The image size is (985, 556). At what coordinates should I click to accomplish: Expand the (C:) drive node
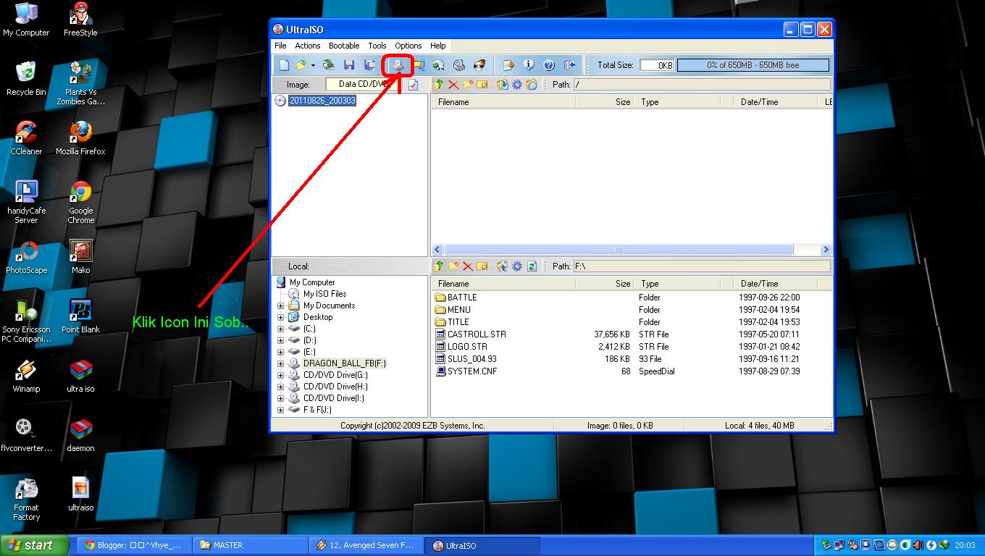pos(281,329)
